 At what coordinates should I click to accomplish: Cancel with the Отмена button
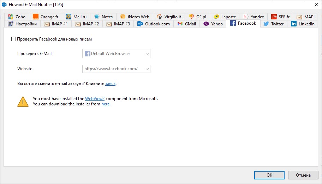303,175
